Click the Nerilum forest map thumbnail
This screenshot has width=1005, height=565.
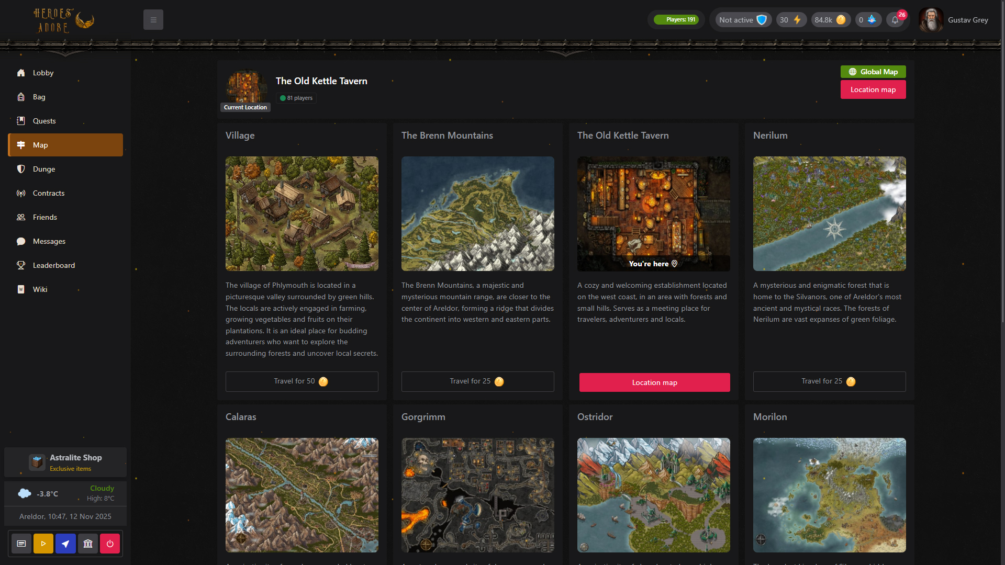tap(829, 213)
